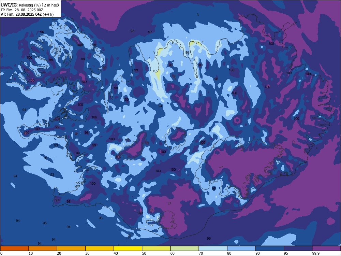
Task: Click the legend scale label '10'
Action: (31, 253)
